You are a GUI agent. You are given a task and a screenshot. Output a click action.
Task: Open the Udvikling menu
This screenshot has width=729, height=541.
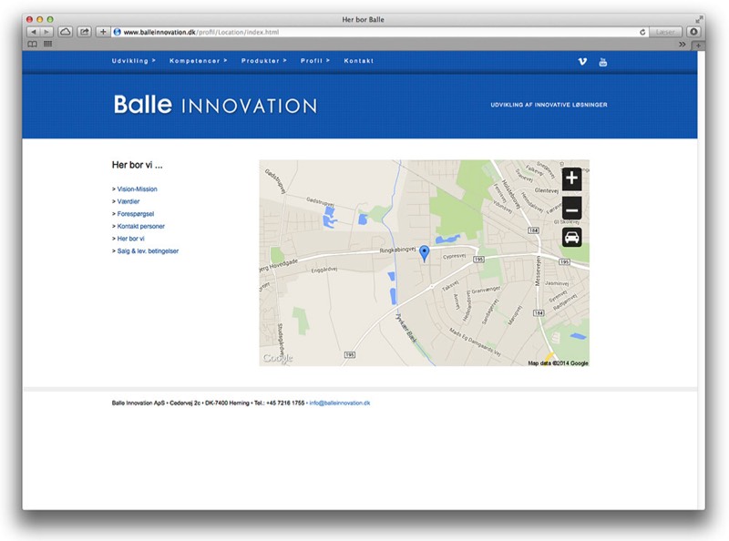pos(133,61)
